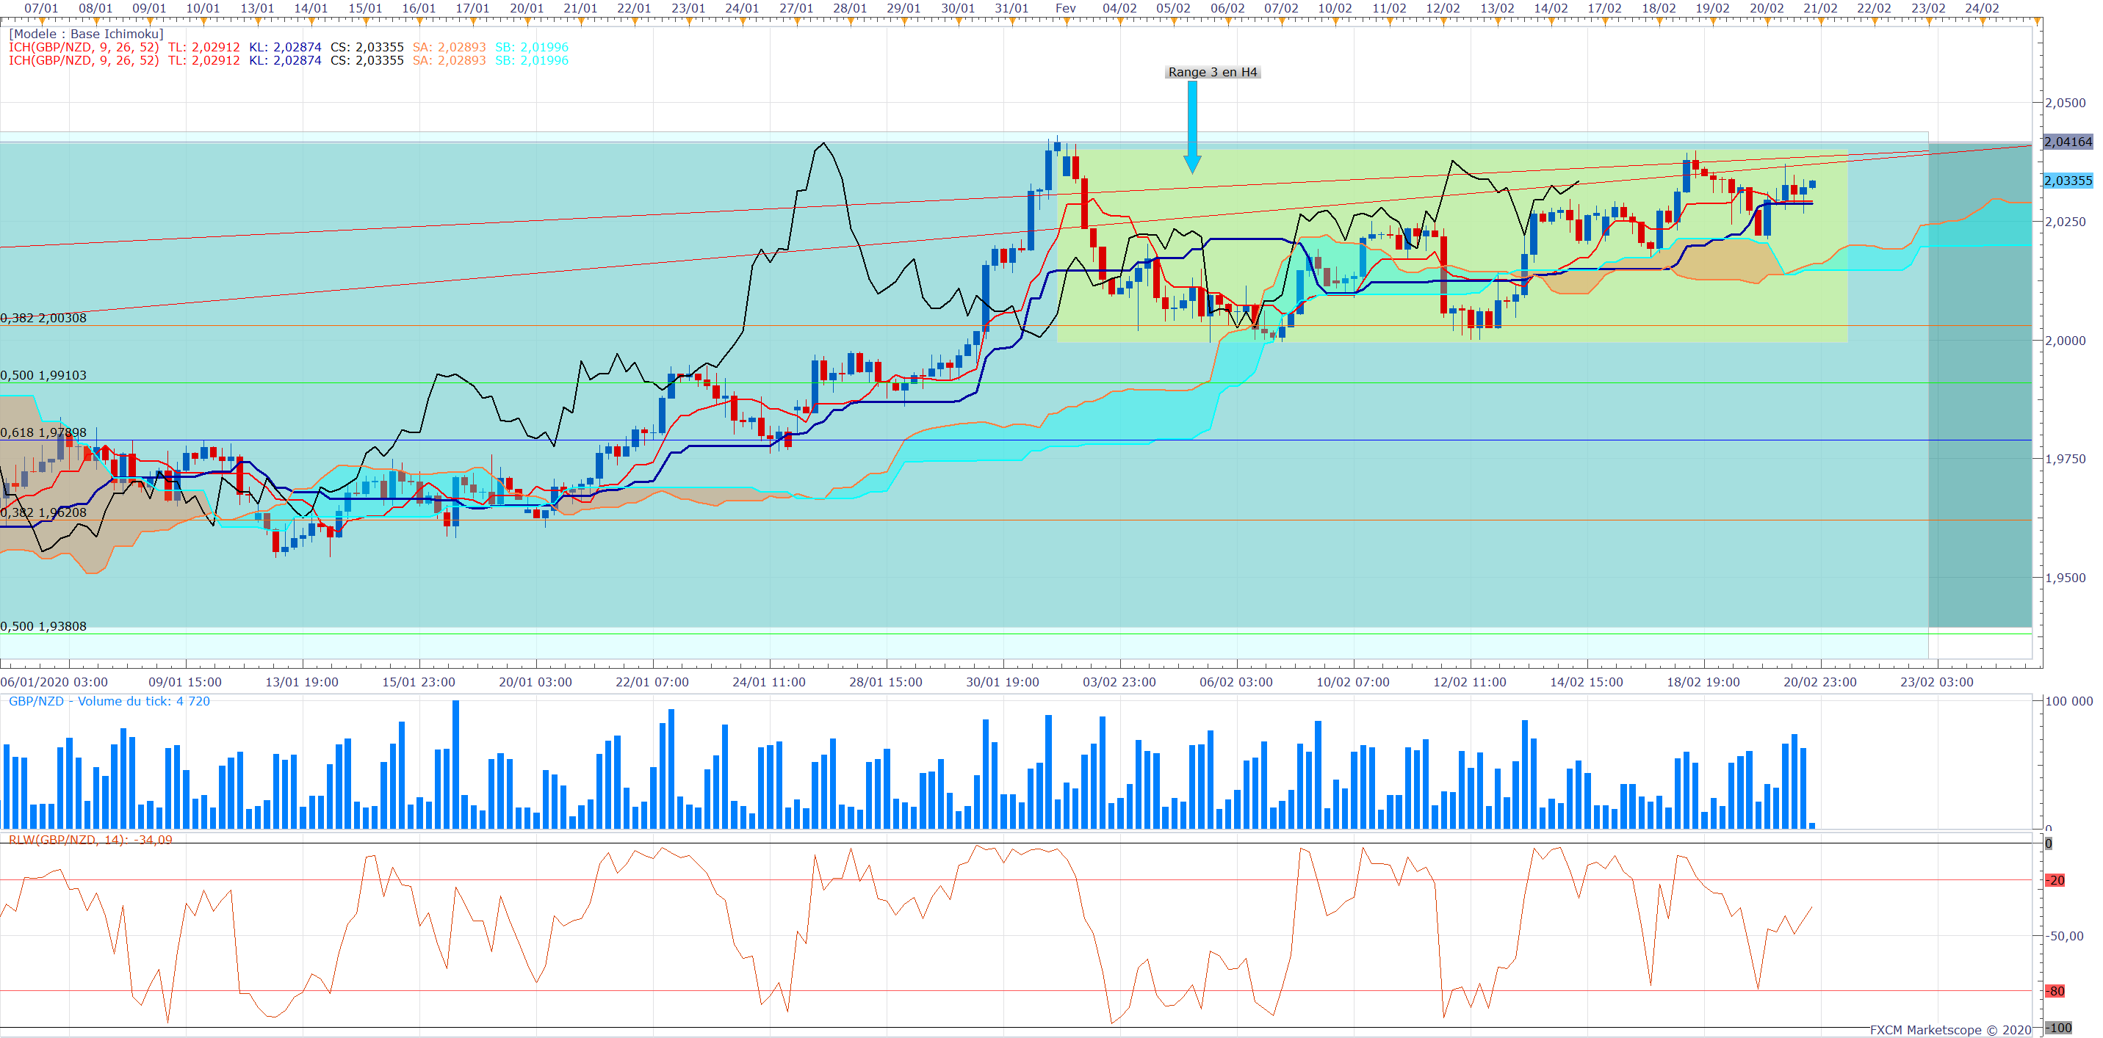Click the orange day marker under 31/01
2103x1038 pixels.
coord(1012,22)
